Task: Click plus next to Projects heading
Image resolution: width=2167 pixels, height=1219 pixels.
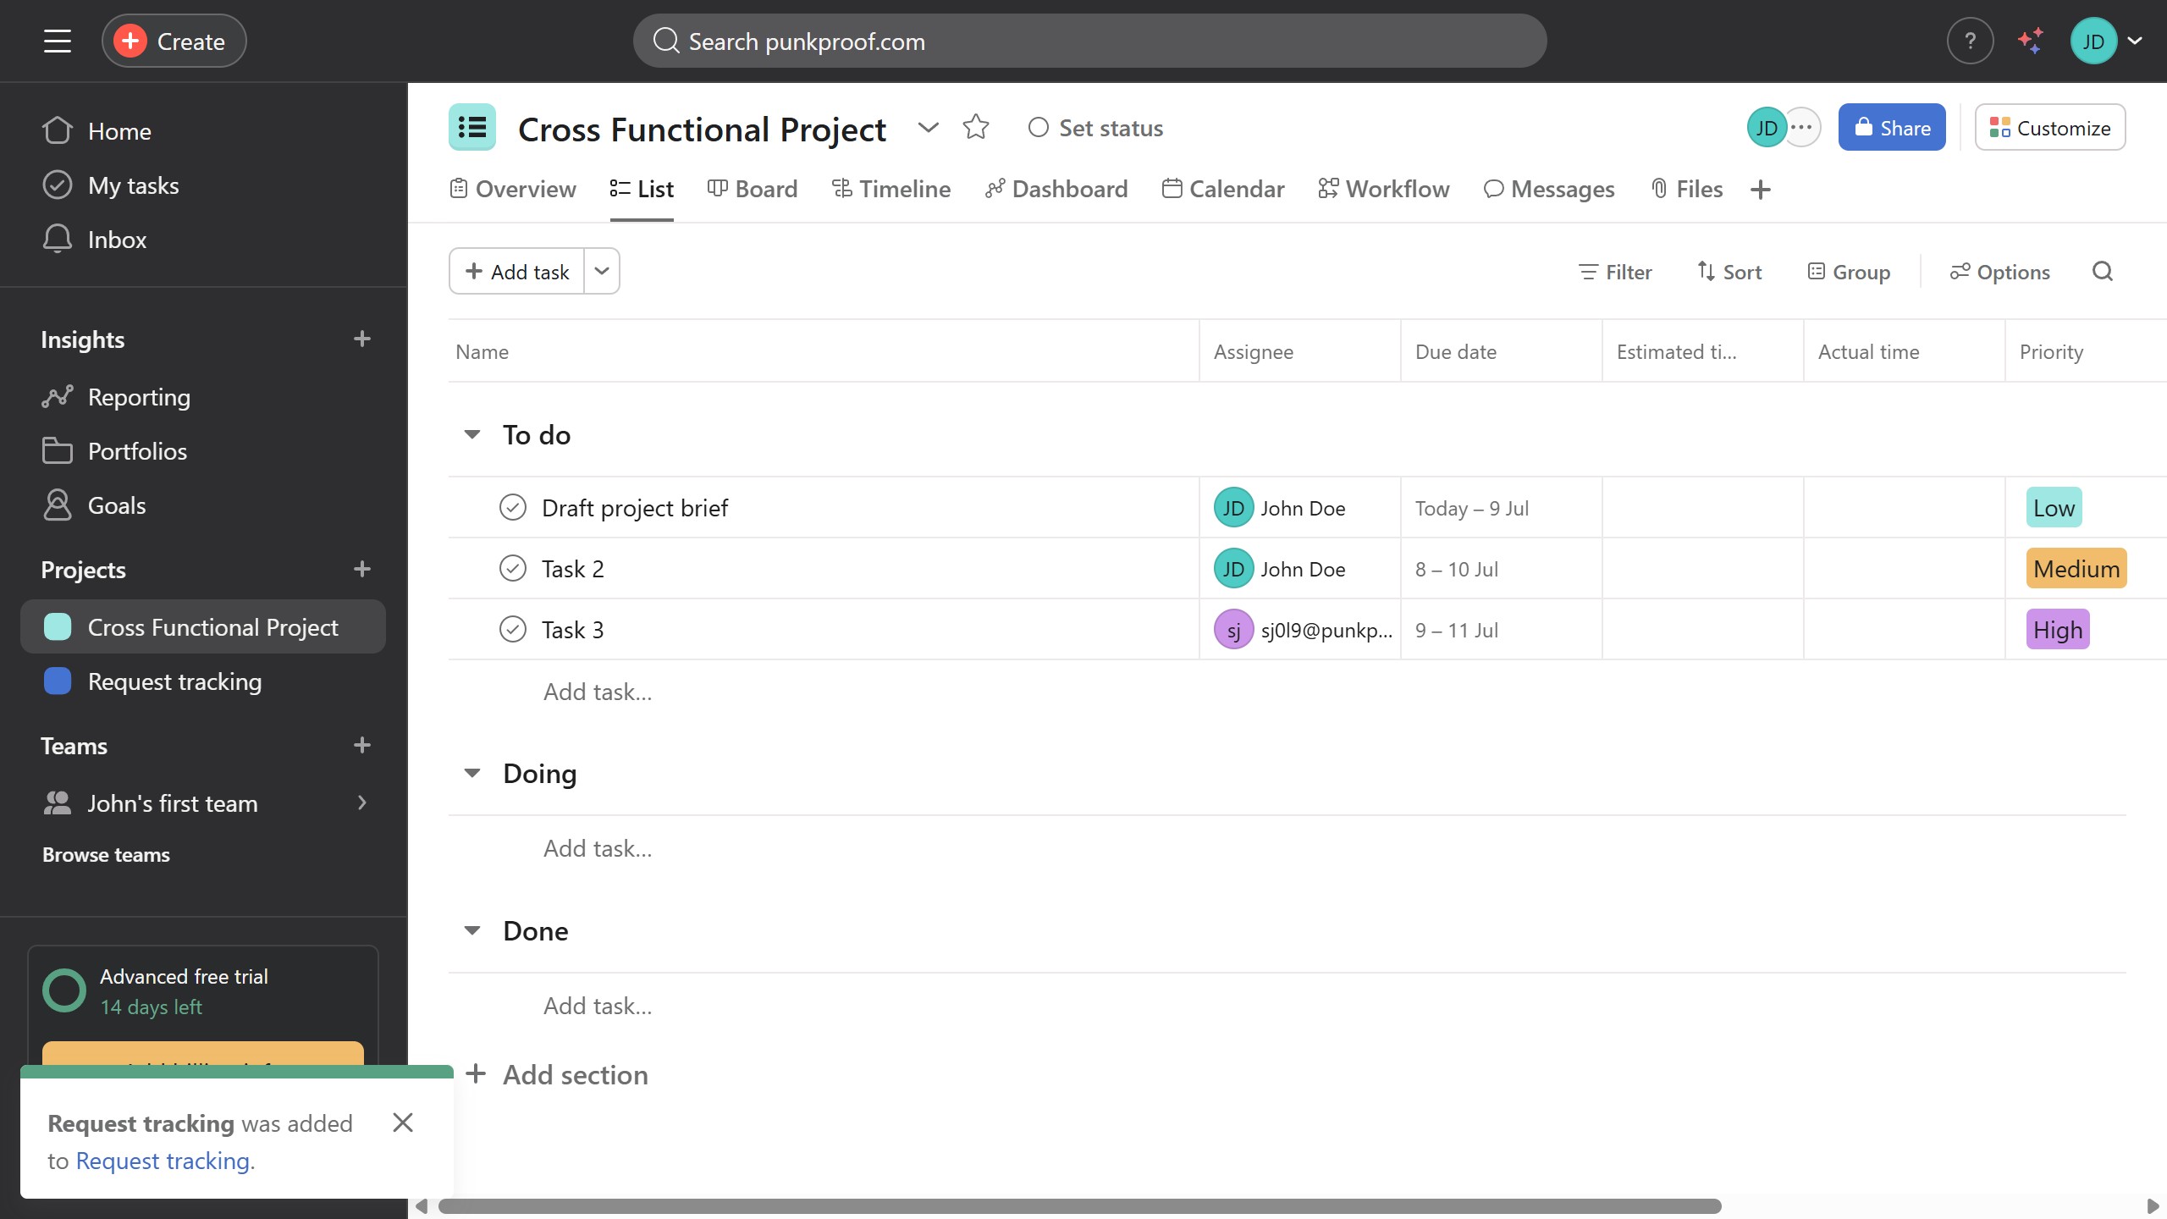Action: [x=362, y=569]
